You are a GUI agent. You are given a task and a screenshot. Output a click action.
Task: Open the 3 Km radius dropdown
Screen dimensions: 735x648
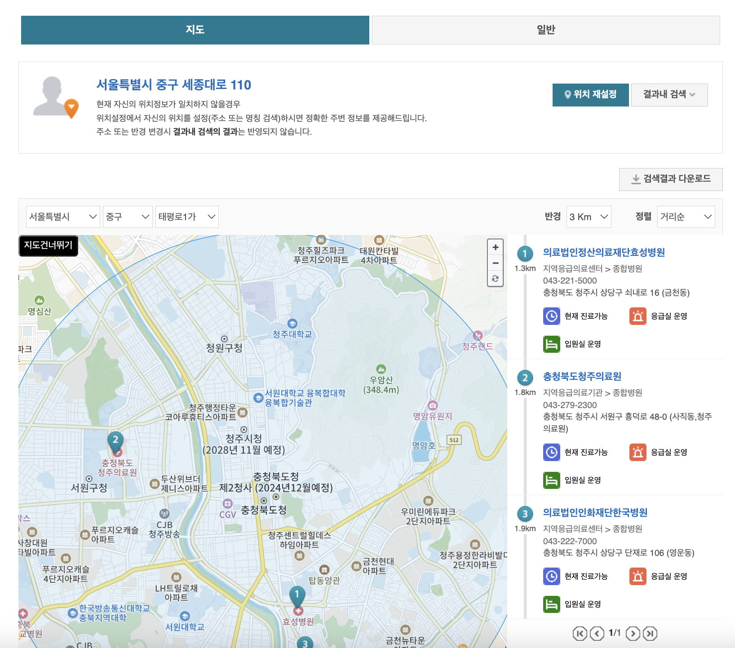coord(589,217)
